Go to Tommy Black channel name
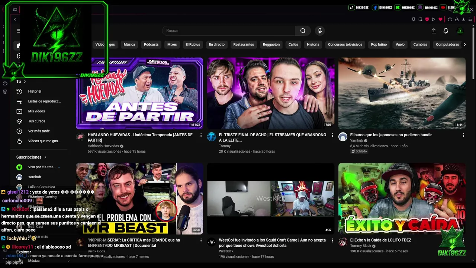This screenshot has width=476, height=268. [361, 246]
